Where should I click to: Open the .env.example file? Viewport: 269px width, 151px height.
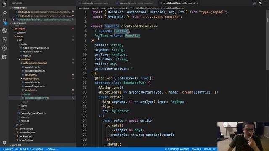[26, 129]
